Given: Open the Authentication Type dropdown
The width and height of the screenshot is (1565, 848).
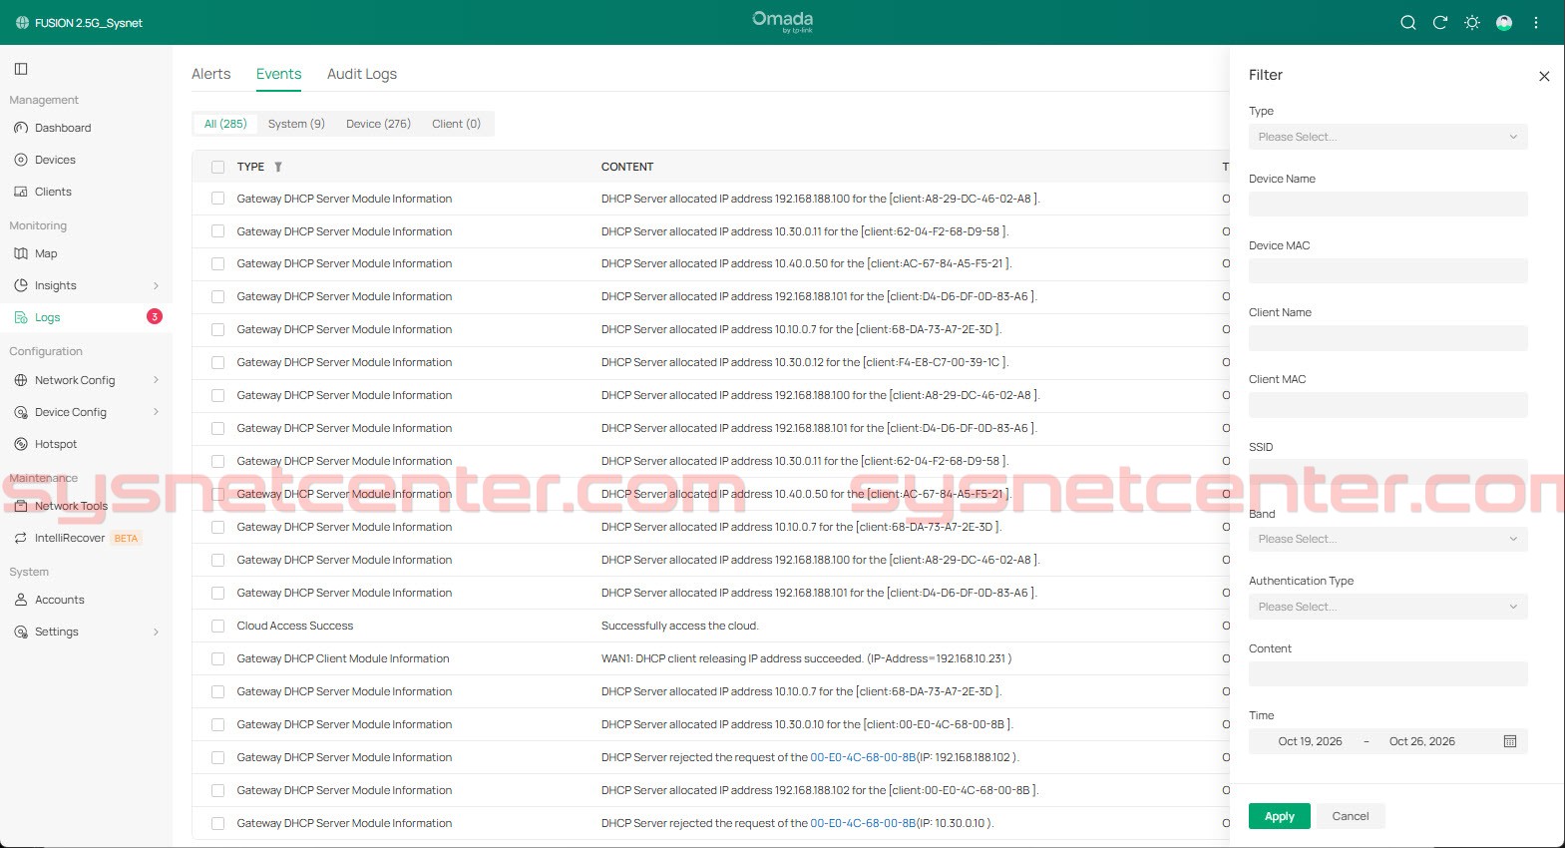Looking at the screenshot, I should [x=1387, y=607].
